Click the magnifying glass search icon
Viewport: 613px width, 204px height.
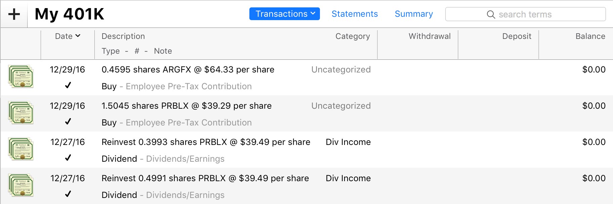click(491, 14)
